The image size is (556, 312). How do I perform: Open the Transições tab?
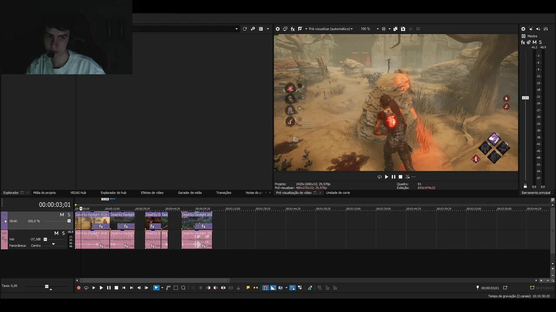224,193
